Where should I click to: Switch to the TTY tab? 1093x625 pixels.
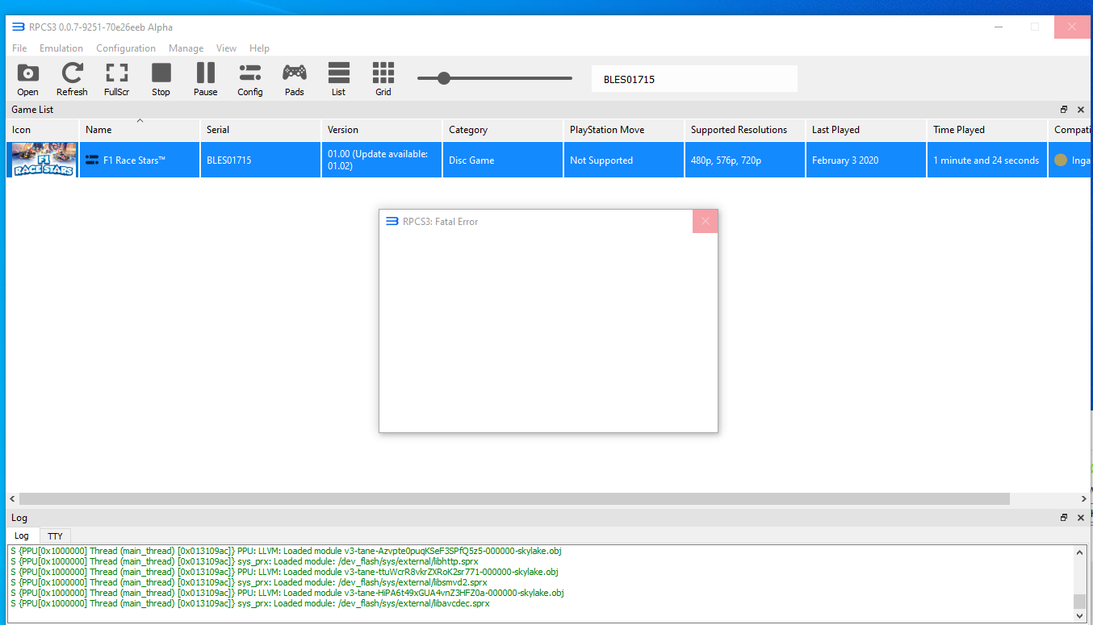55,535
